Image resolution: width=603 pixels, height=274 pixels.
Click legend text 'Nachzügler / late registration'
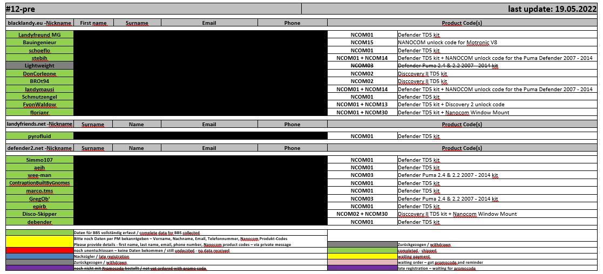[101, 256]
